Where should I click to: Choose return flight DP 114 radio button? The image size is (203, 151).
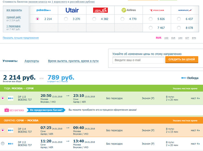pos(3,130)
